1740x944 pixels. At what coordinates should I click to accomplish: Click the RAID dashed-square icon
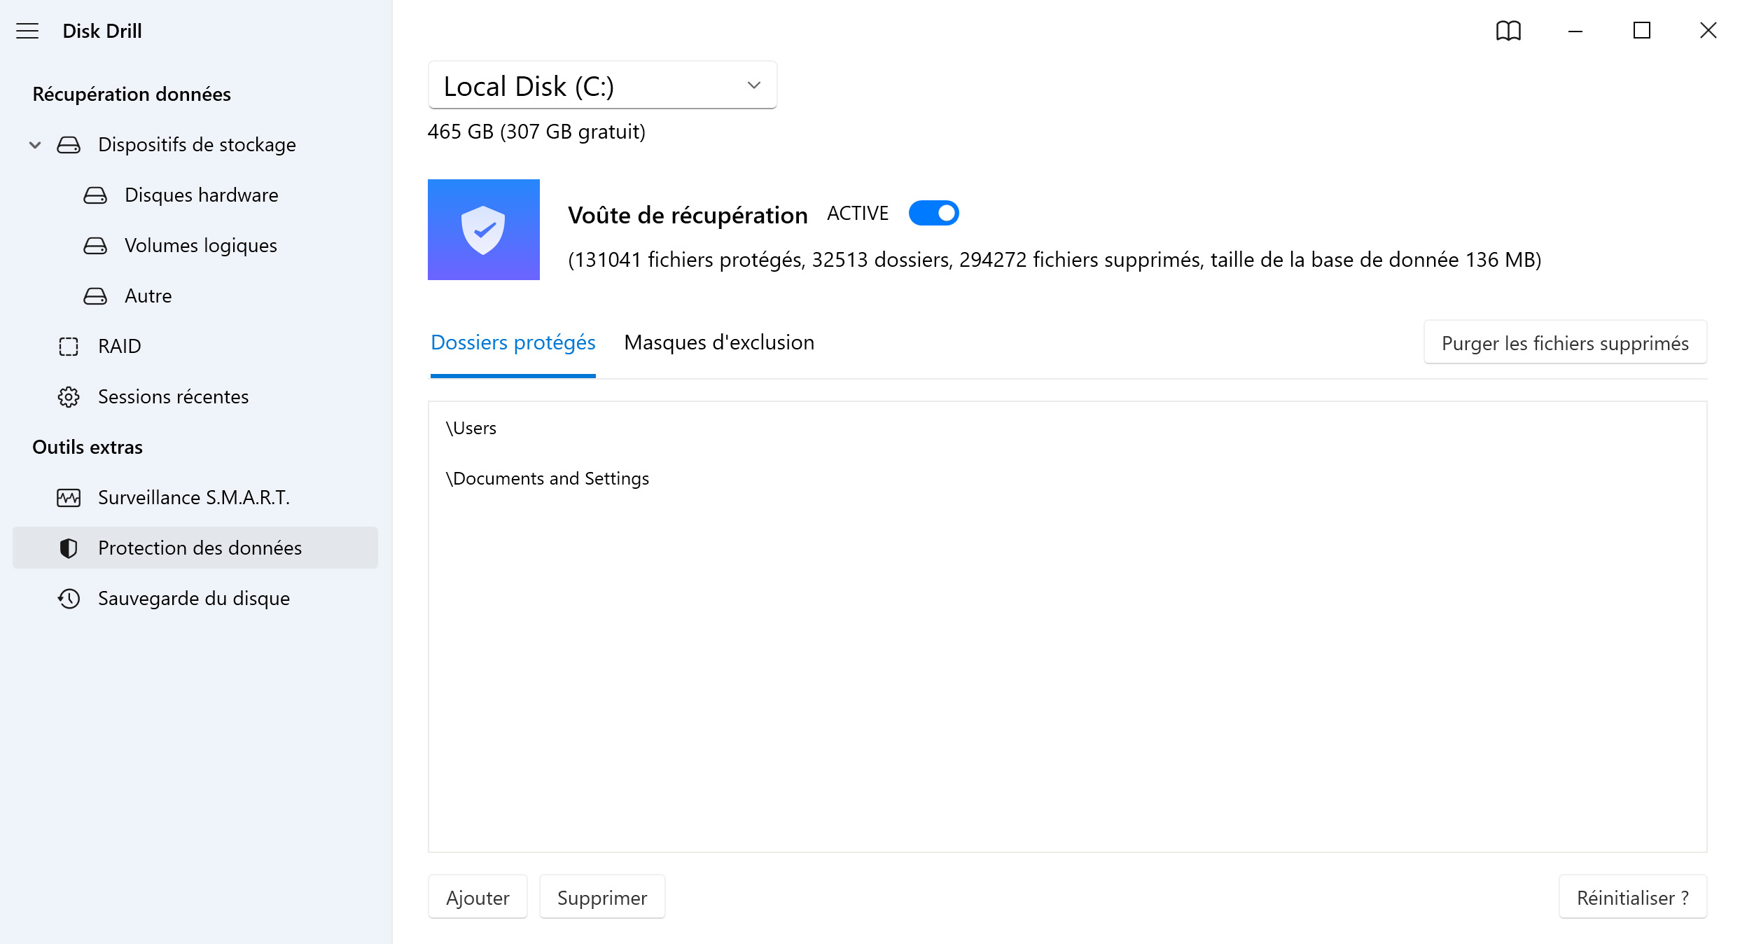69,347
